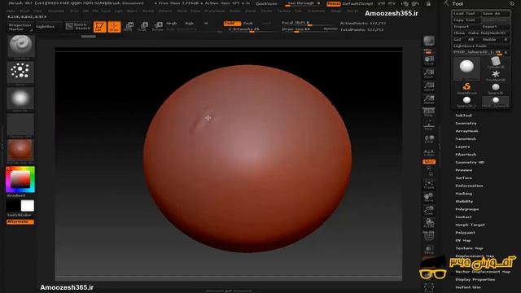Toggle Perspective (Persp) view

point(429,112)
